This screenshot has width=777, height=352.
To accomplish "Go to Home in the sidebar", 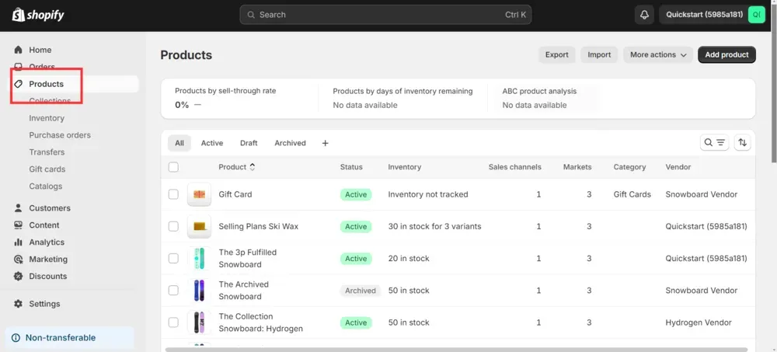I will point(40,50).
